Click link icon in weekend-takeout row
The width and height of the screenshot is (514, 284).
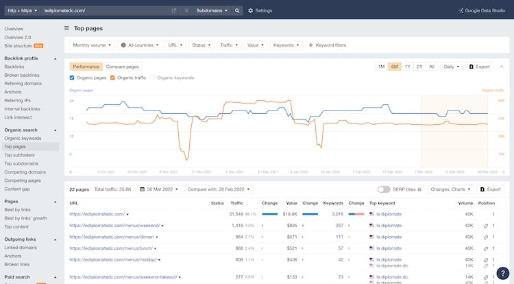[x=485, y=277]
